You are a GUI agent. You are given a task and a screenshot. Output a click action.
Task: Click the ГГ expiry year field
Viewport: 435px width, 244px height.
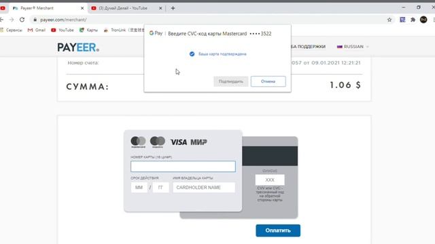point(160,188)
